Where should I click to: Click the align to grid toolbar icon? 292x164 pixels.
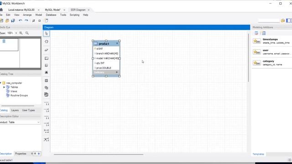[x=40, y=20]
